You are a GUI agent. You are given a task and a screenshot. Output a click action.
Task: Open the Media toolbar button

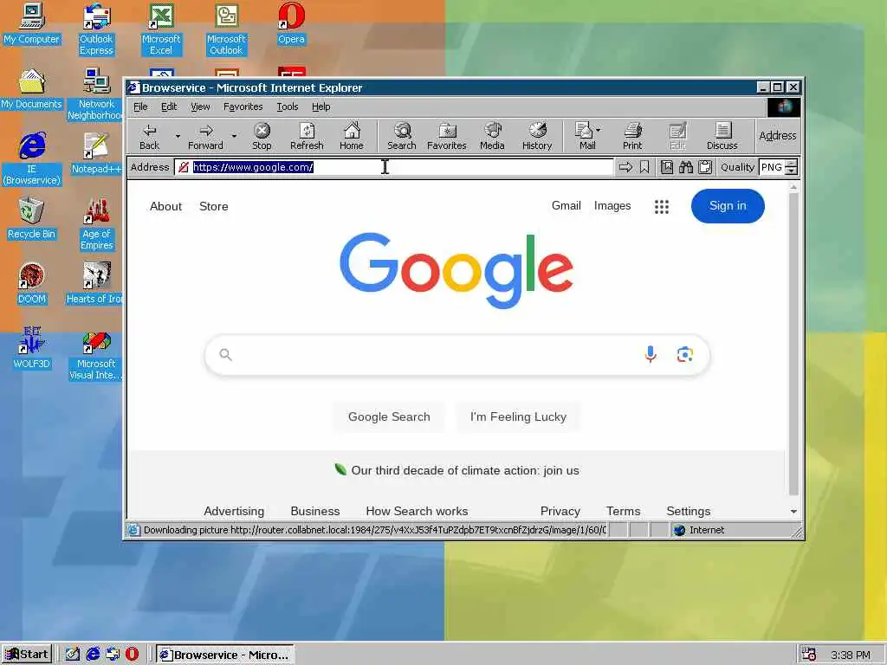[x=492, y=136]
